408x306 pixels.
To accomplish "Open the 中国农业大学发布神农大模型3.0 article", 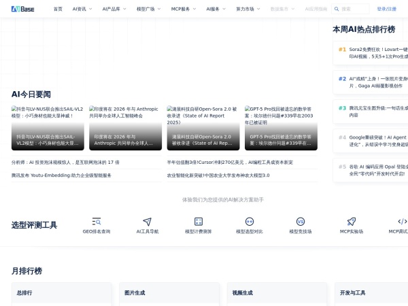I will tap(218, 175).
